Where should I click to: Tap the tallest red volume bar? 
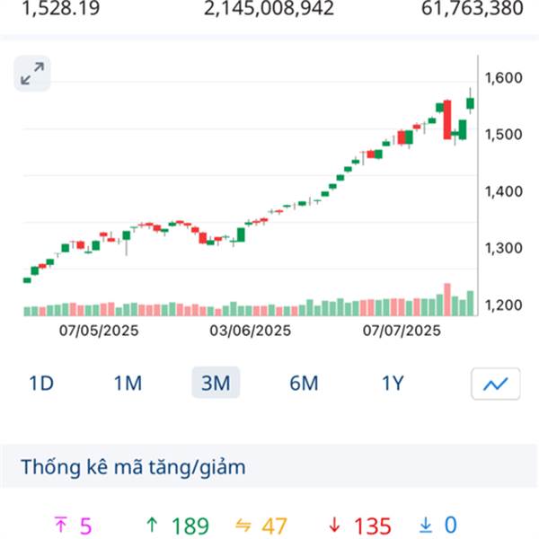tap(446, 300)
